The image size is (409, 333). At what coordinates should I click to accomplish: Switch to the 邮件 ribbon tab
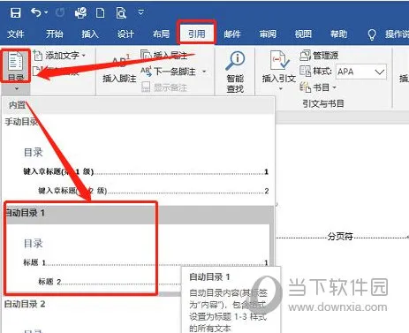pyautogui.click(x=232, y=34)
